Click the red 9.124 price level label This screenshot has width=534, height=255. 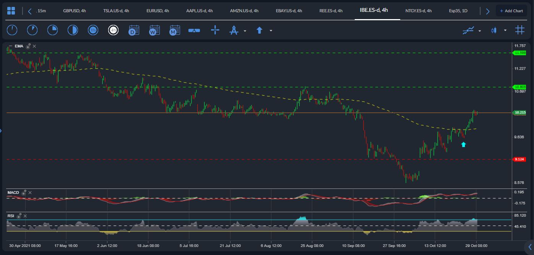pos(519,159)
